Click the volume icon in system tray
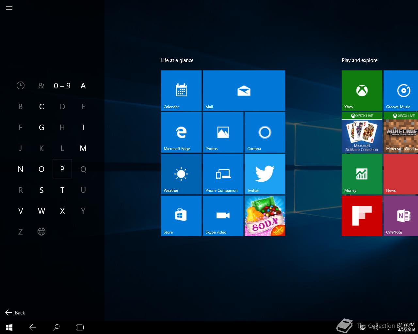This screenshot has height=334, width=418. 376,327
